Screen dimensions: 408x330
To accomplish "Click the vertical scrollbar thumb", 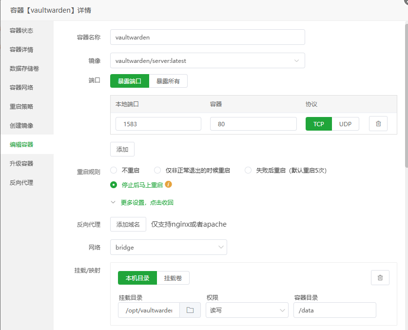I will coord(407,96).
